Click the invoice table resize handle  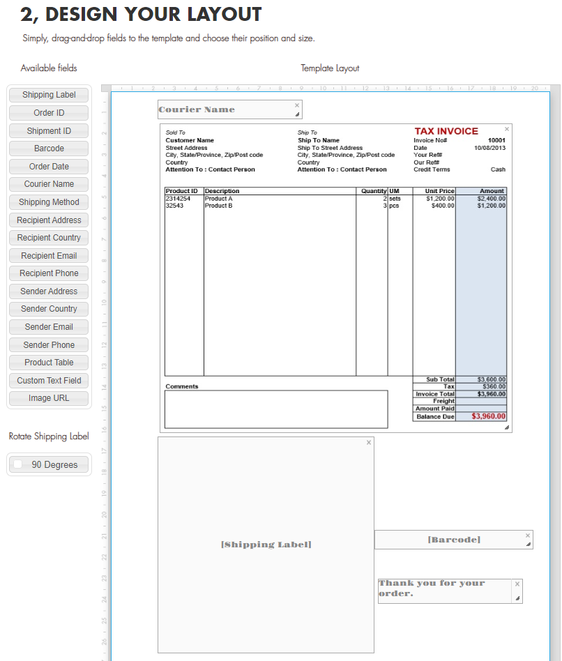pyautogui.click(x=507, y=427)
